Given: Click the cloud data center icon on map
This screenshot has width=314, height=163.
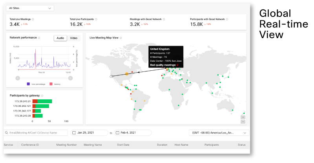Looking at the screenshot, I should point(111,76).
